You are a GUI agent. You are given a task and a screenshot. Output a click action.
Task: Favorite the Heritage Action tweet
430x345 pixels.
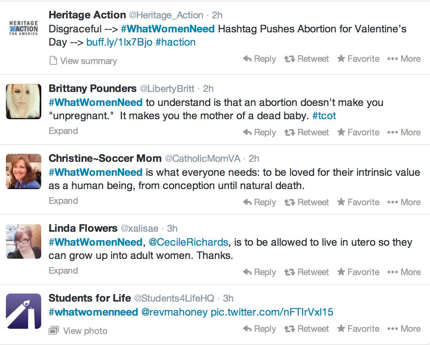click(358, 59)
